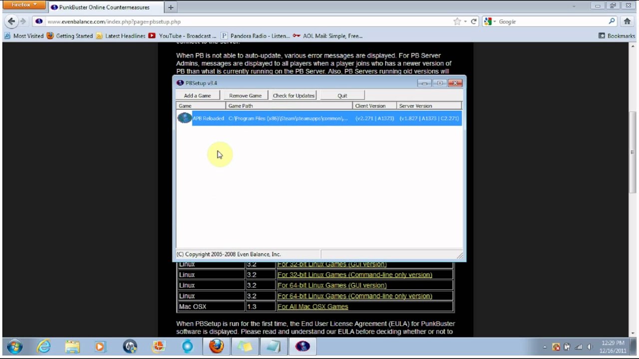
Task: Sort by the Game Path column header
Action: pos(289,106)
